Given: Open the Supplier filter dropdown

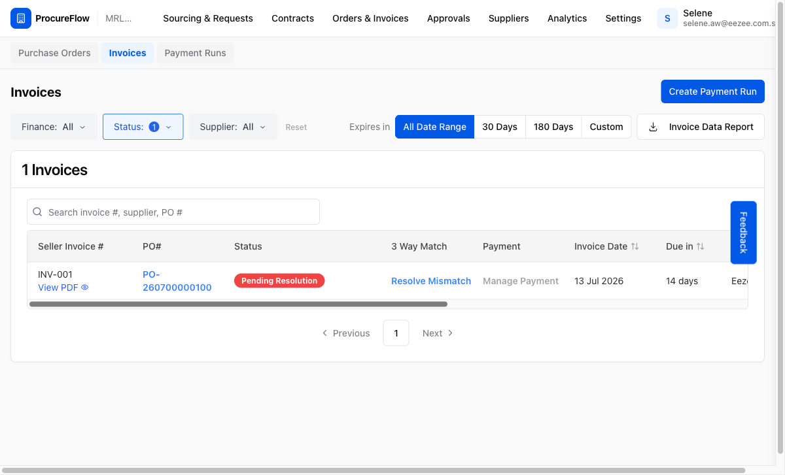Looking at the screenshot, I should pyautogui.click(x=233, y=127).
